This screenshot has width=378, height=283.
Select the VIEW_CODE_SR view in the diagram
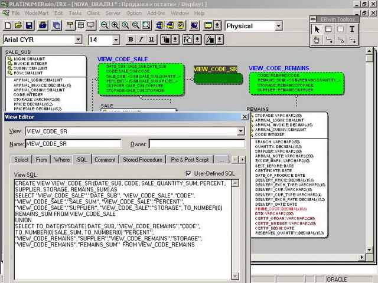click(x=218, y=78)
